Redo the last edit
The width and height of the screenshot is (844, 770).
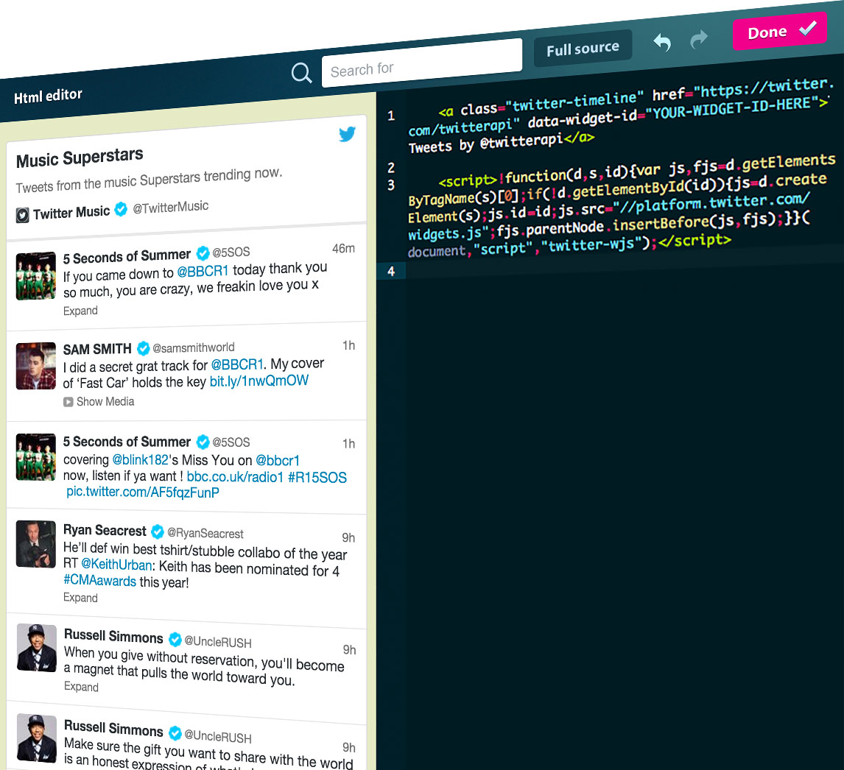click(699, 39)
